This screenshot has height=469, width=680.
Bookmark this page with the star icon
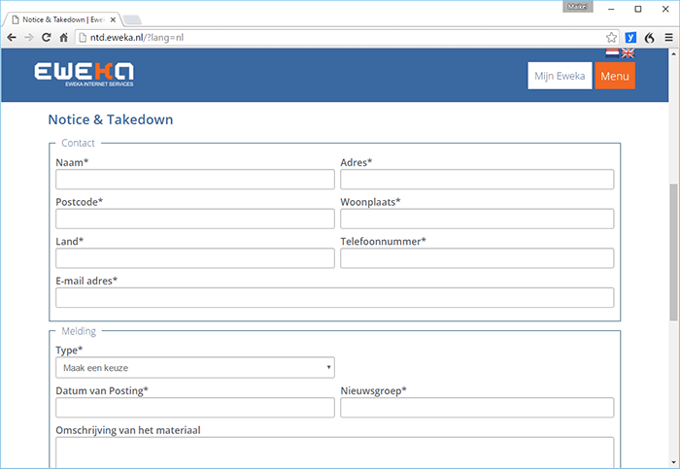coord(611,38)
